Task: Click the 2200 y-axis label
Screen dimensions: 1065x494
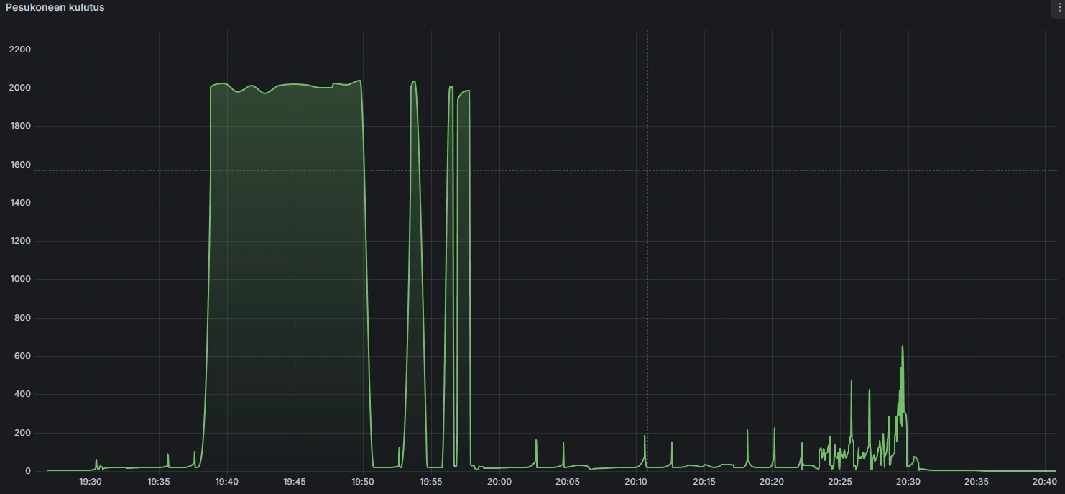Action: tap(20, 50)
